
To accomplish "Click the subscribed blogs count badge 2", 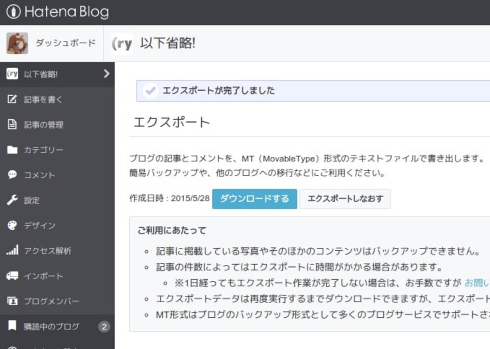I will point(104,326).
